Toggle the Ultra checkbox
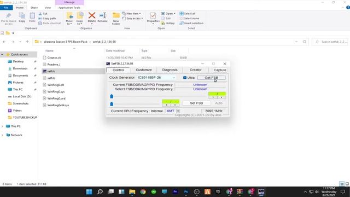This screenshot has height=197, width=350. click(x=185, y=78)
